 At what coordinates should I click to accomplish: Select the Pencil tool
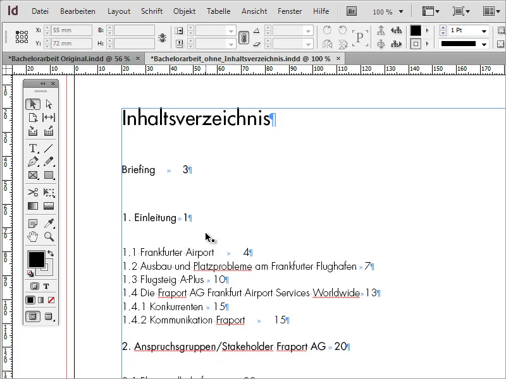(x=49, y=162)
